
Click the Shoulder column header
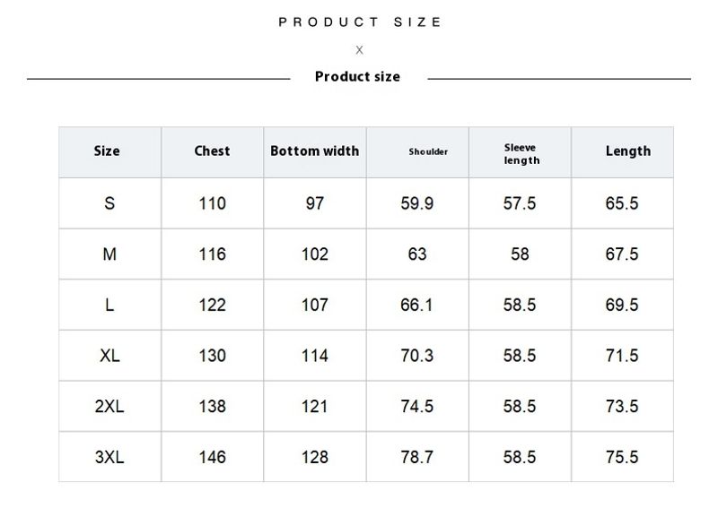click(428, 152)
